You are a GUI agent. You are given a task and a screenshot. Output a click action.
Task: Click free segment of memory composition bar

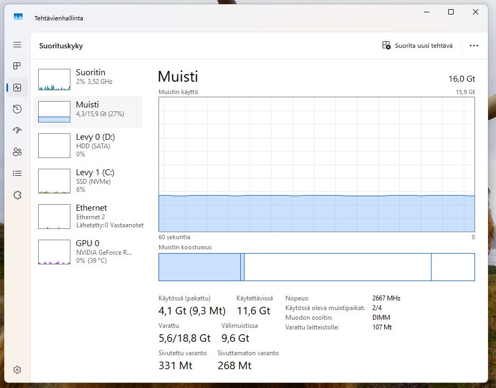point(453,267)
